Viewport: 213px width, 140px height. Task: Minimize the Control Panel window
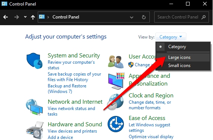(171, 4)
